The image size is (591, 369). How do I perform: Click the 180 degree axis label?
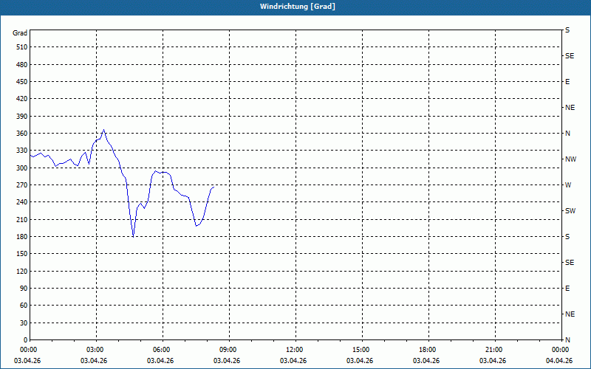[22, 237]
